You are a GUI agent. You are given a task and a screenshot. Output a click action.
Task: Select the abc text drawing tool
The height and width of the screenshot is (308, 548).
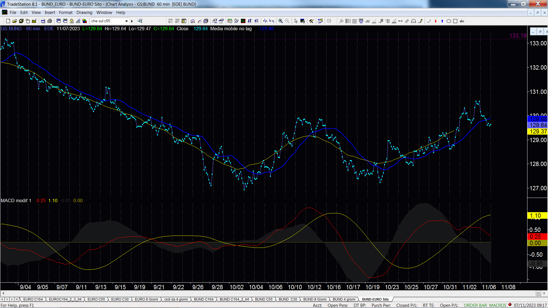tap(462, 21)
